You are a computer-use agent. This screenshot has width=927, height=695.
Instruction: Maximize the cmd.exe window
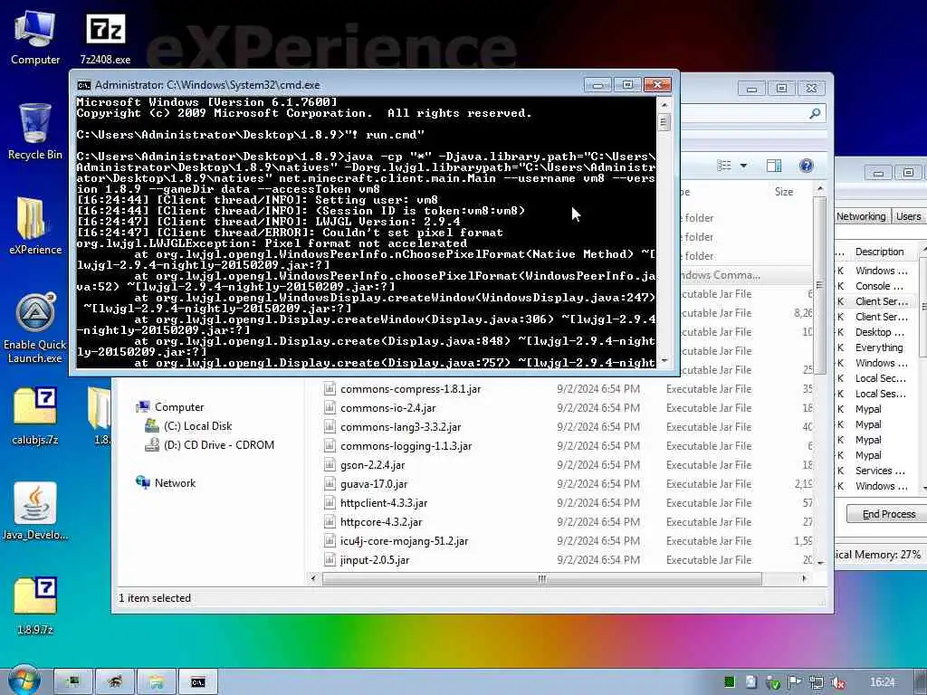point(627,85)
